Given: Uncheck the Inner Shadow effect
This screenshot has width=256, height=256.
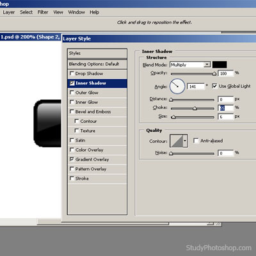Looking at the screenshot, I should click(72, 83).
